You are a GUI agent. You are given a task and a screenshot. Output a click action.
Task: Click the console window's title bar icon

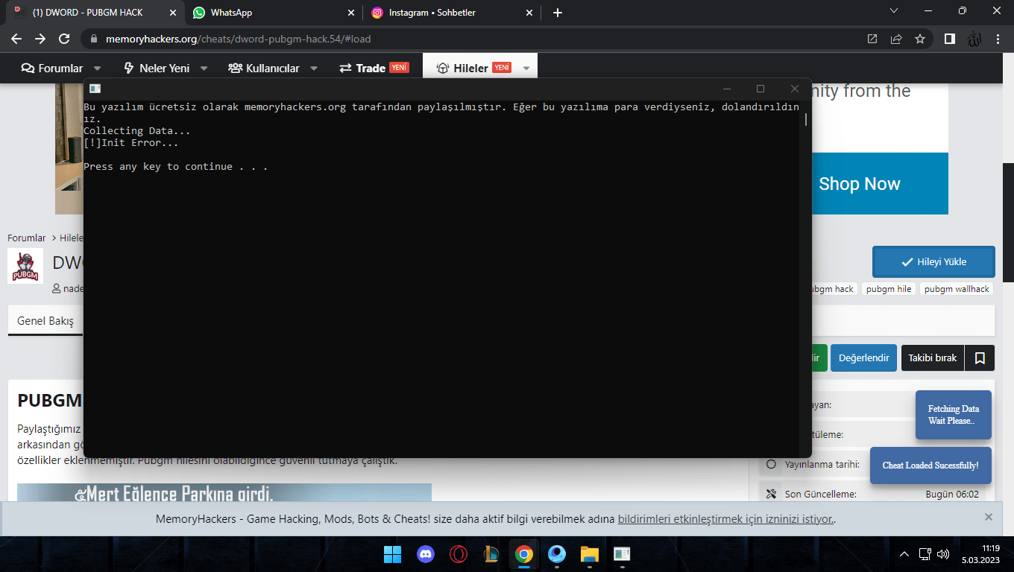pos(95,89)
